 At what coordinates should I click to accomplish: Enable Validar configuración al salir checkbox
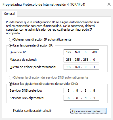coord(12,111)
